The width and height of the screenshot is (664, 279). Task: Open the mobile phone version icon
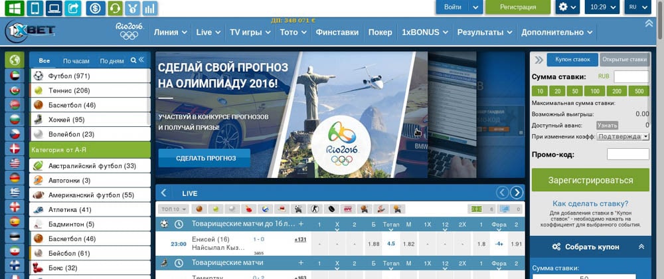(35, 8)
